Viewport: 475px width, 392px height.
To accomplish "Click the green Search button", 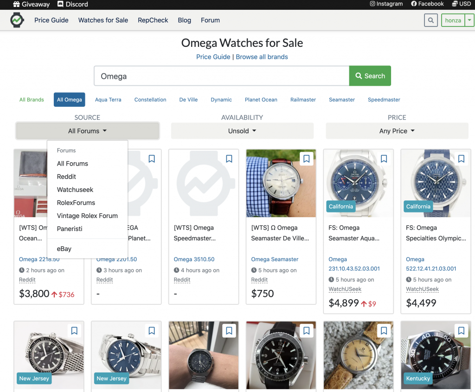I will [370, 76].
